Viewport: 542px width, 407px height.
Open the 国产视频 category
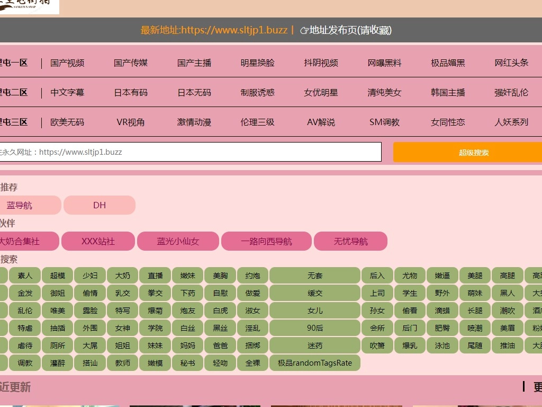67,63
